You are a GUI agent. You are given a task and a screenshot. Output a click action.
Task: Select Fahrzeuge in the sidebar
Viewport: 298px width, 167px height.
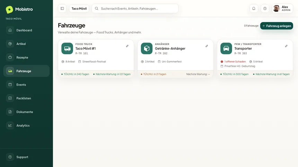26,71
